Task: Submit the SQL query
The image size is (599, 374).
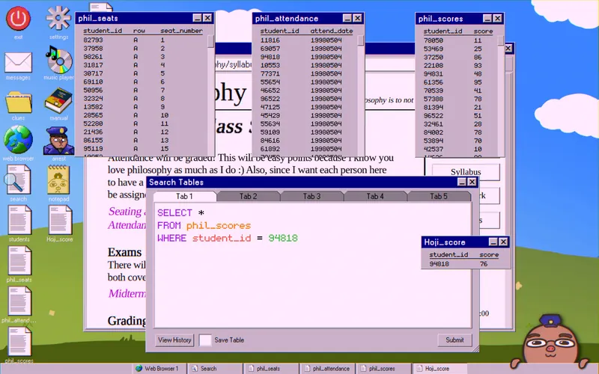Action: (x=454, y=340)
